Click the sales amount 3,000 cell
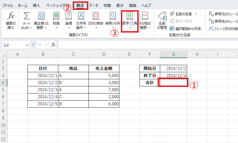 104,83
